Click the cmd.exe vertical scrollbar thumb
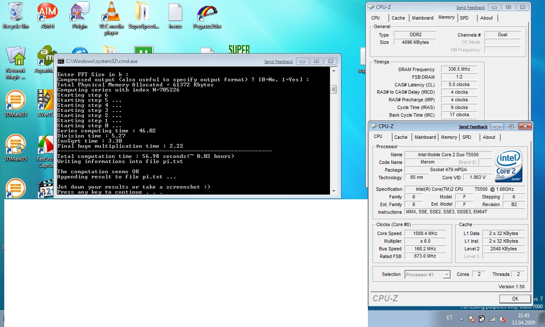 coord(334,89)
